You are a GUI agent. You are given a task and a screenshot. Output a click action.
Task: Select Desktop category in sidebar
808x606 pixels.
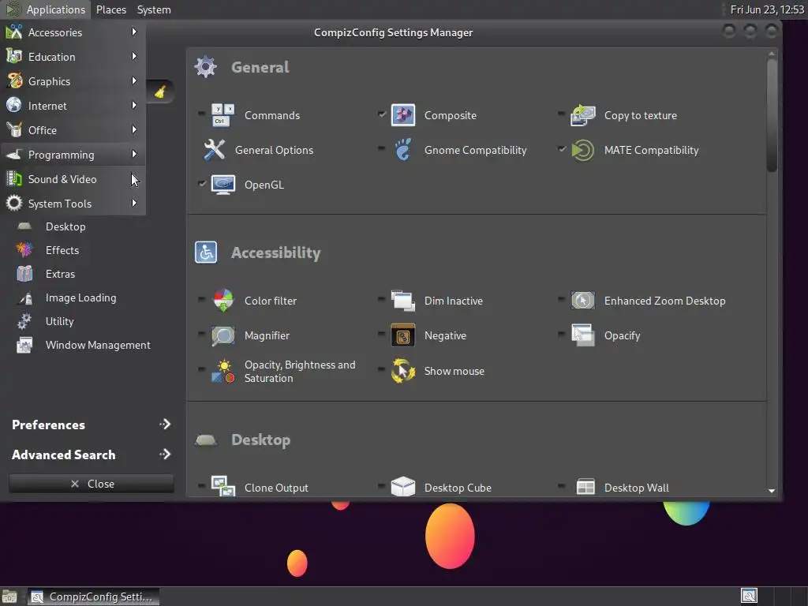65,226
